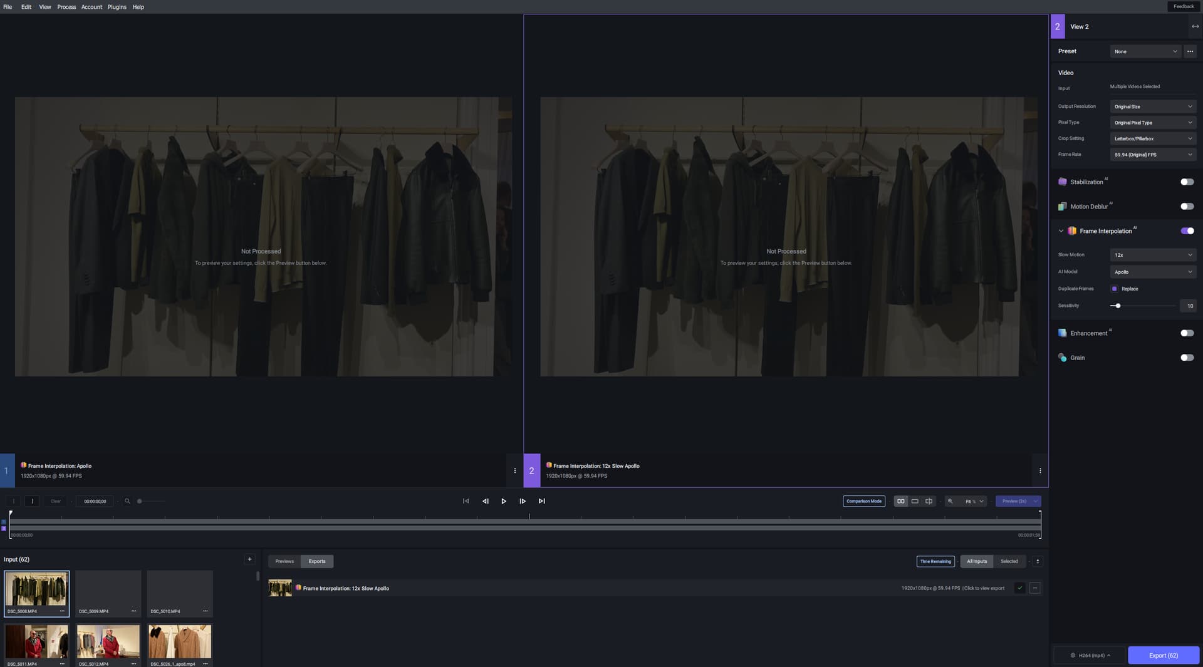1203x667 pixels.
Task: Add a new input with plus icon
Action: (249, 559)
